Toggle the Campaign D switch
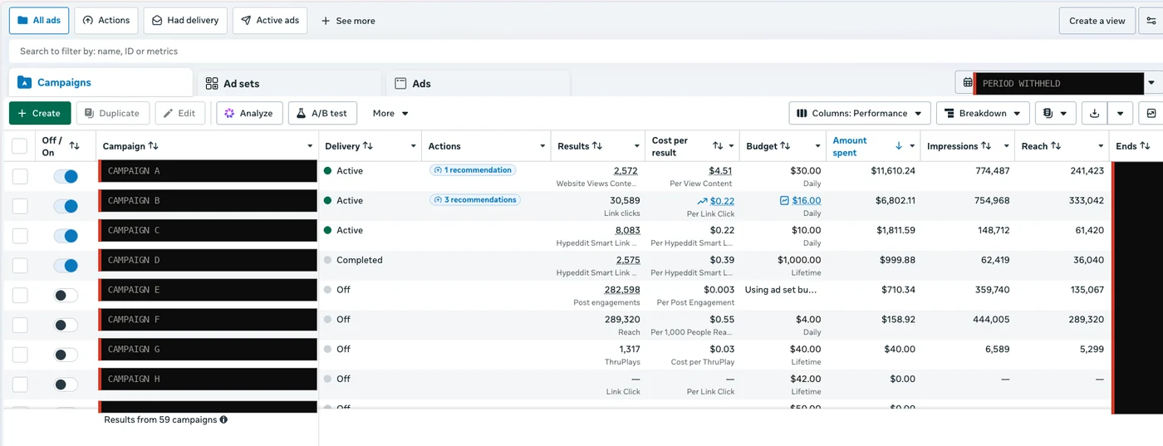Screen dimensions: 1163x446 tap(66, 266)
